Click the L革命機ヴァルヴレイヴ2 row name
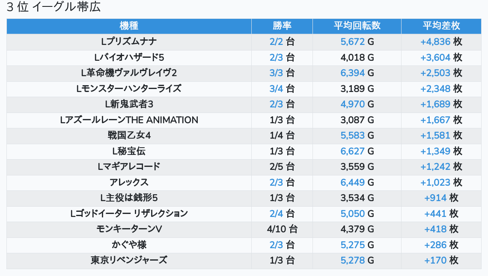 point(129,73)
